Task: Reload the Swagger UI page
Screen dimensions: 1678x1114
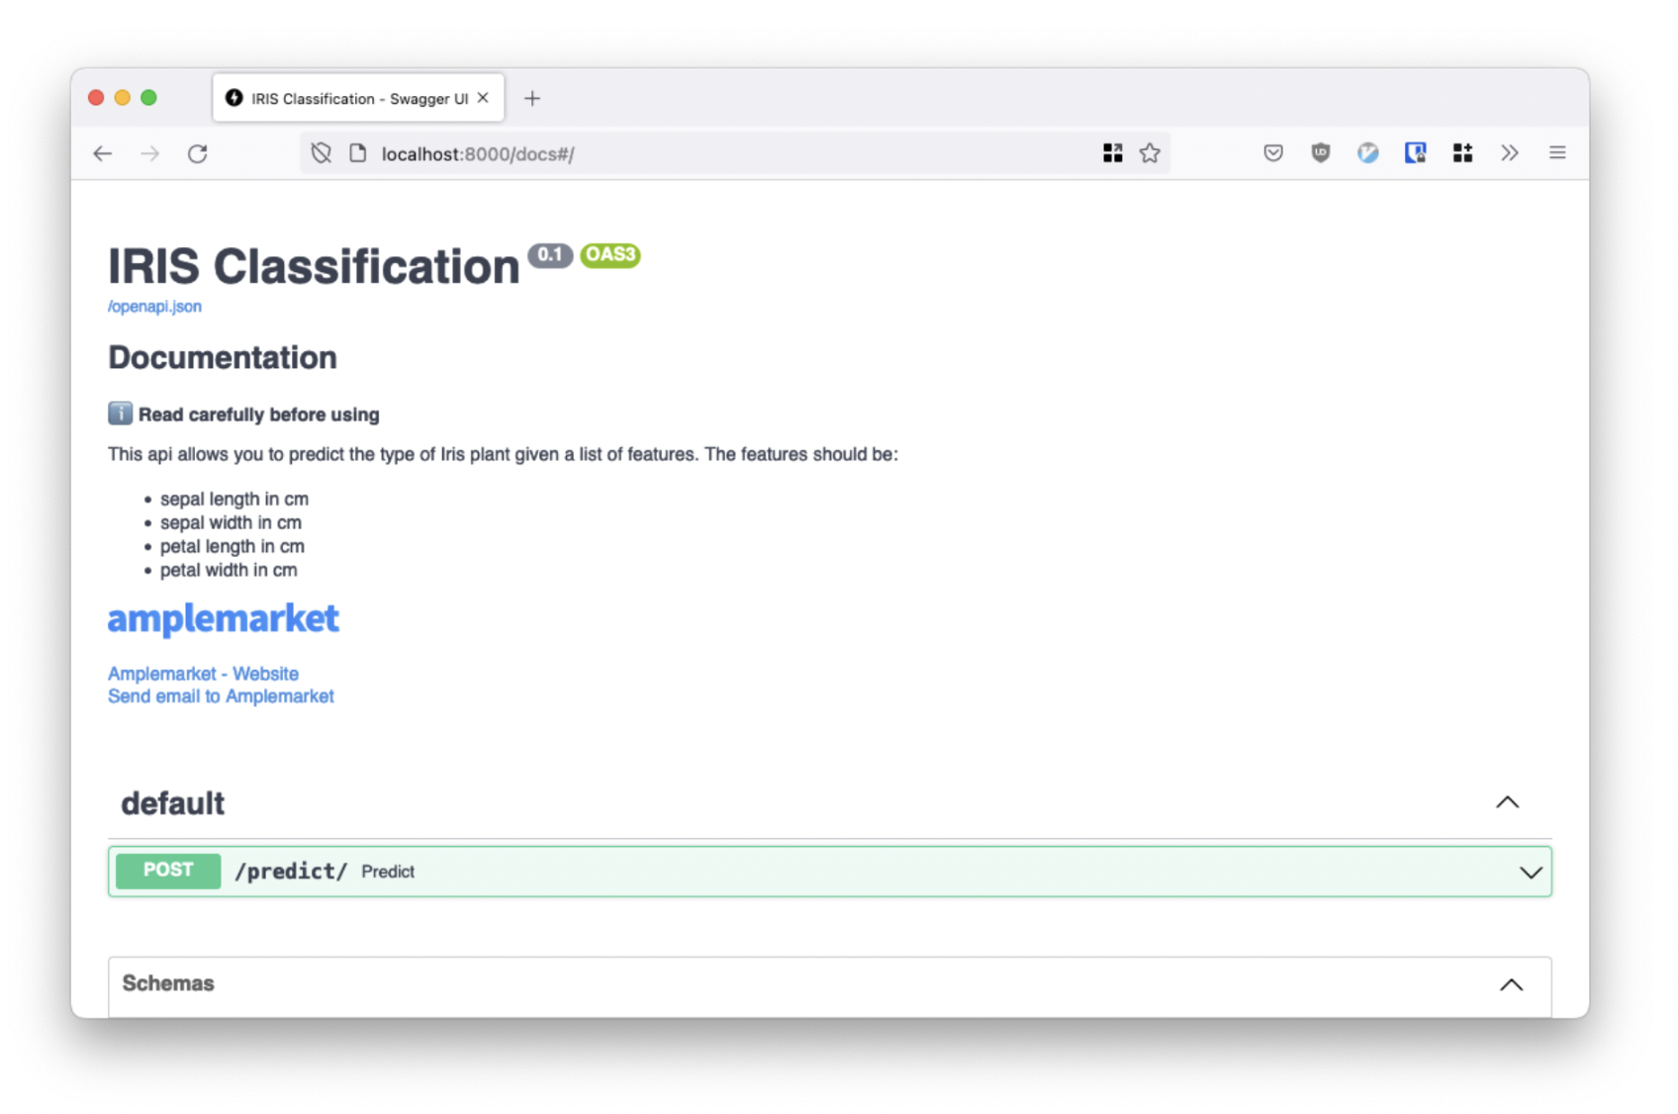Action: (x=198, y=153)
